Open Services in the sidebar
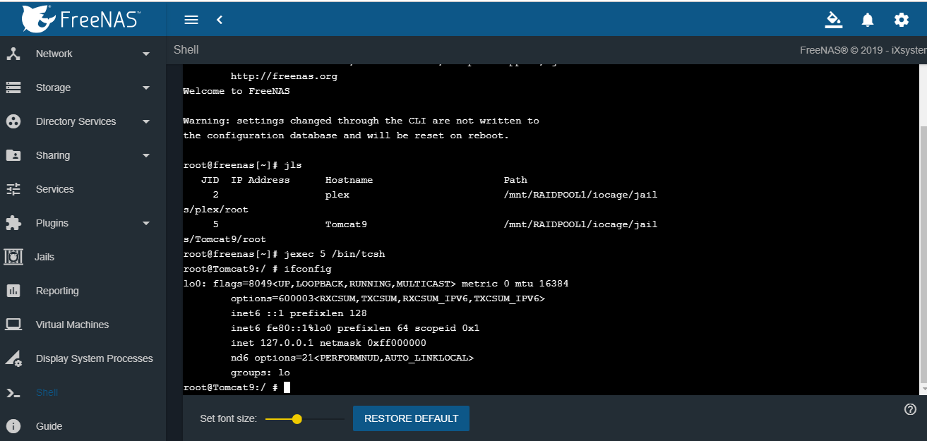927x441 pixels. (x=55, y=189)
